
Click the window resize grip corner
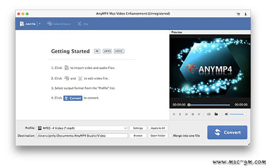click(x=249, y=144)
